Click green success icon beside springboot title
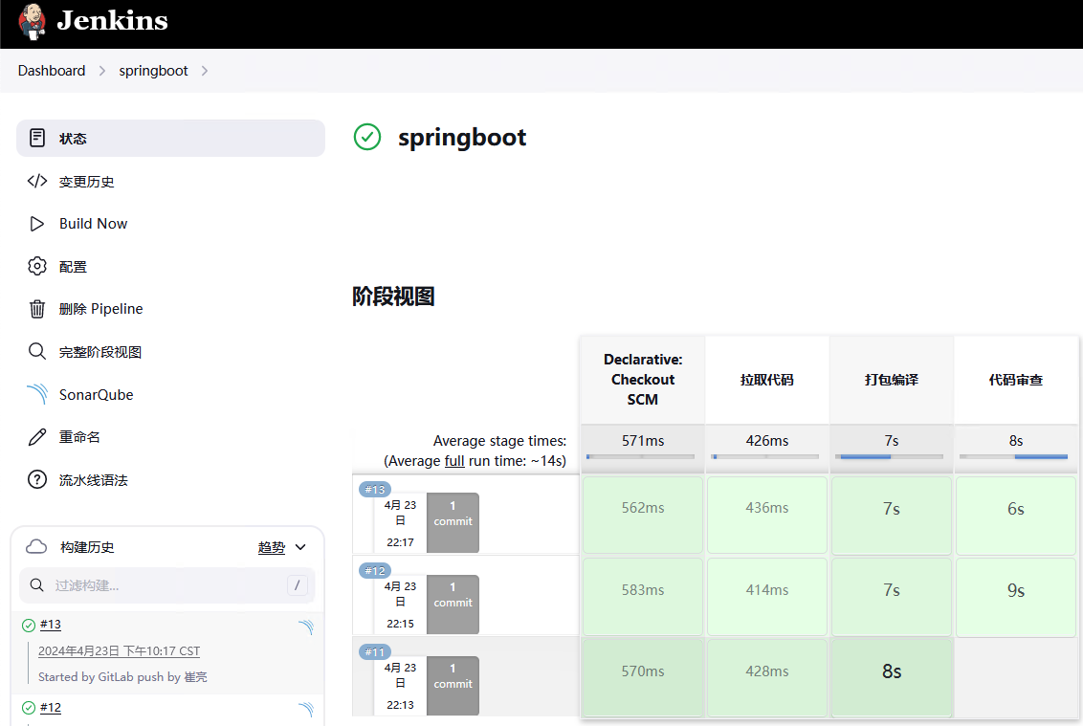Screen dimensions: 1083x726 (367, 137)
